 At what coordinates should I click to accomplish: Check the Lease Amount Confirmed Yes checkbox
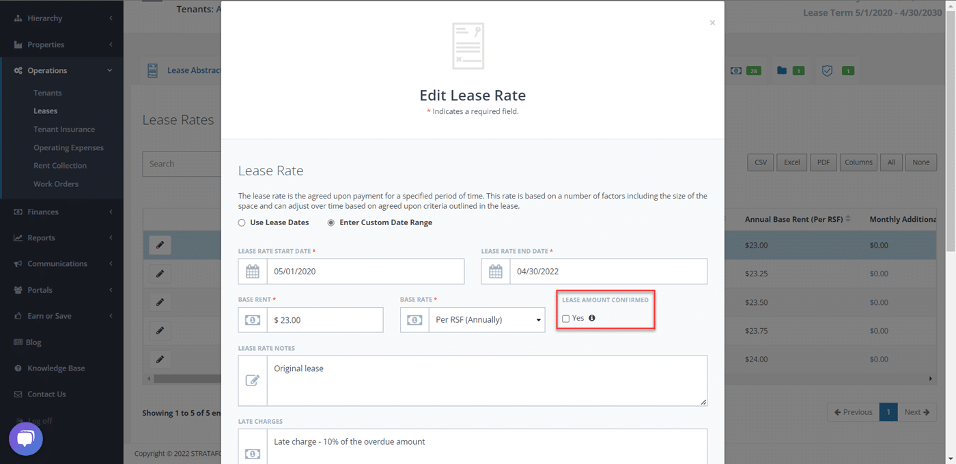click(565, 319)
